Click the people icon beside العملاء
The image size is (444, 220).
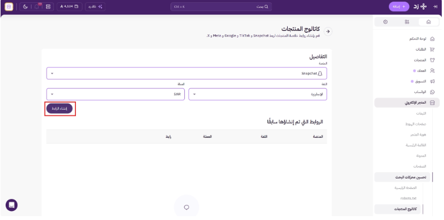click(432, 70)
